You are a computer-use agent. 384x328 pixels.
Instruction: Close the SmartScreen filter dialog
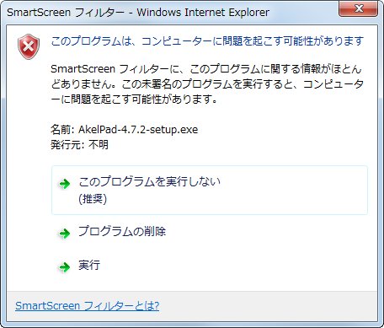[358, 8]
